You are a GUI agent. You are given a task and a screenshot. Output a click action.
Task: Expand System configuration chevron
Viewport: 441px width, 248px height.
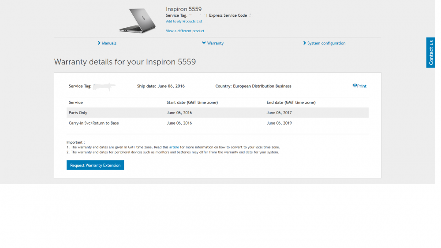click(304, 43)
